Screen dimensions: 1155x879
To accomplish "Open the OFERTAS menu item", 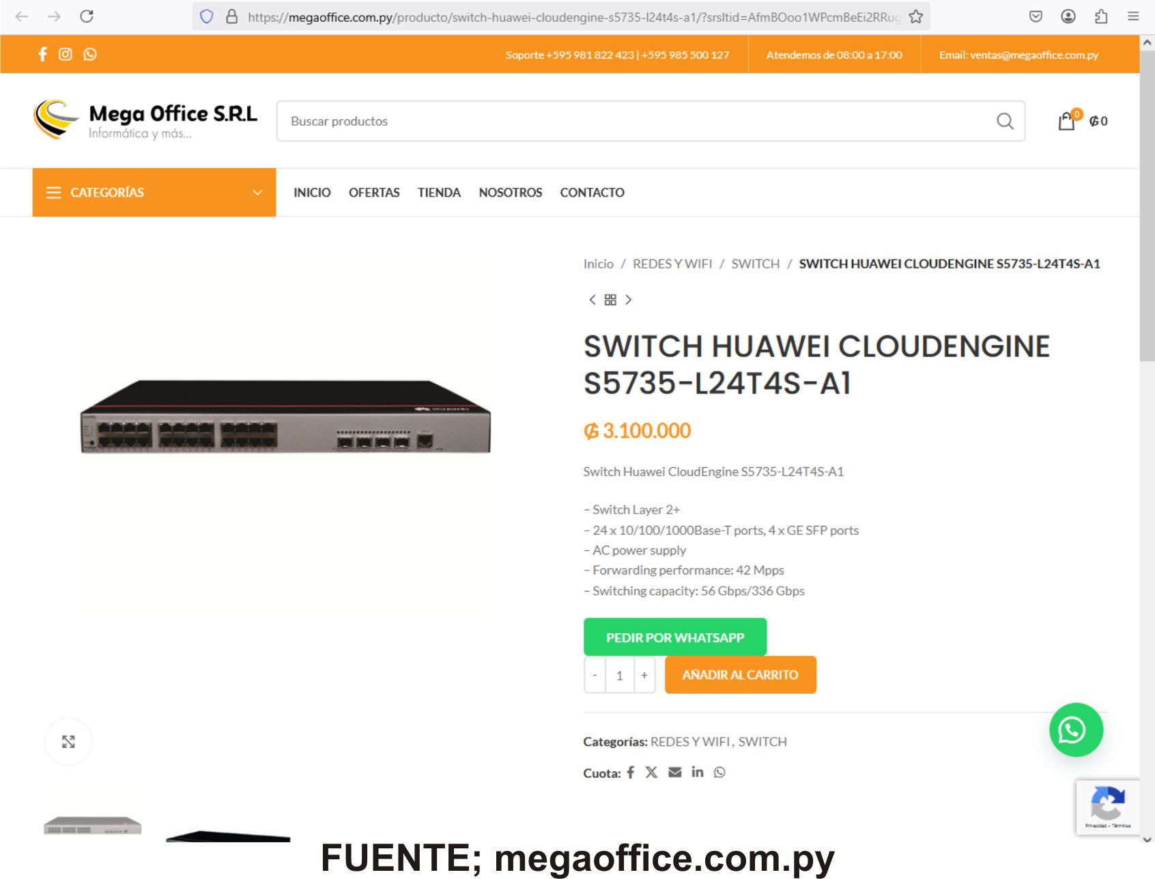I will 374,193.
